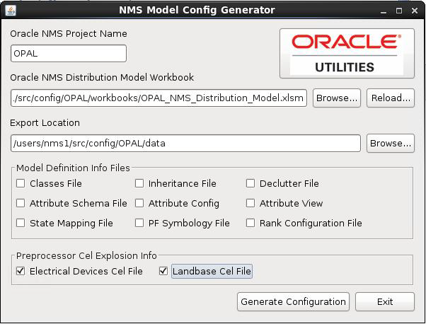This screenshot has height=324, width=426.
Task: Enable the Classes File checkbox
Action: click(x=21, y=183)
